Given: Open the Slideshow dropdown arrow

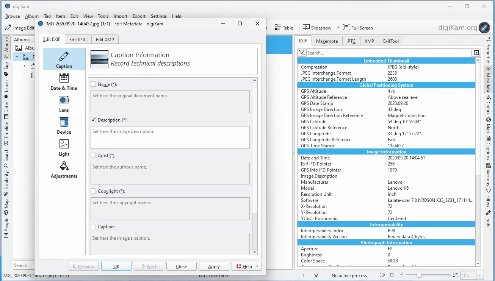Looking at the screenshot, I should 338,28.
